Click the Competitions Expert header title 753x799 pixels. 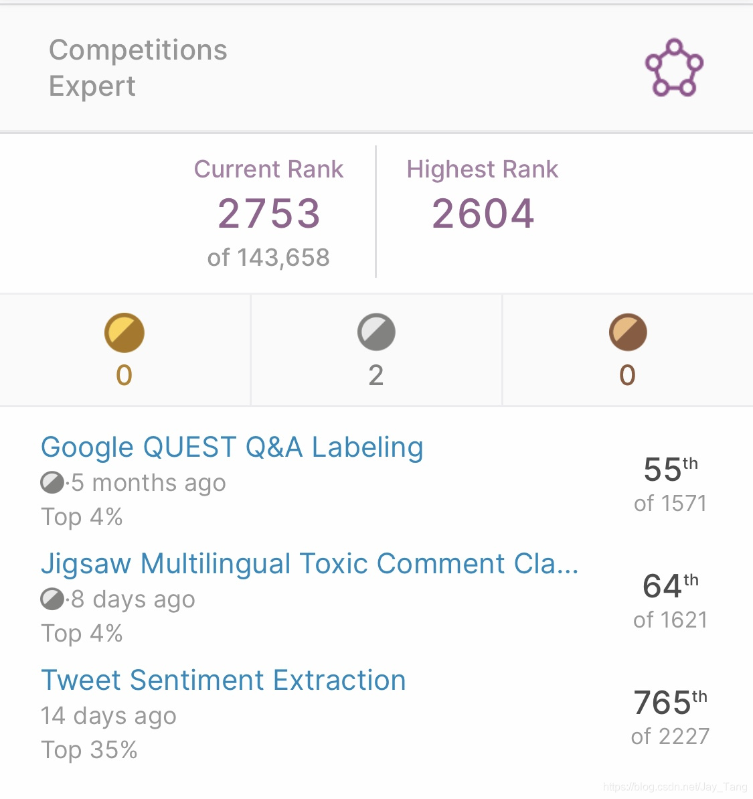pyautogui.click(x=138, y=68)
